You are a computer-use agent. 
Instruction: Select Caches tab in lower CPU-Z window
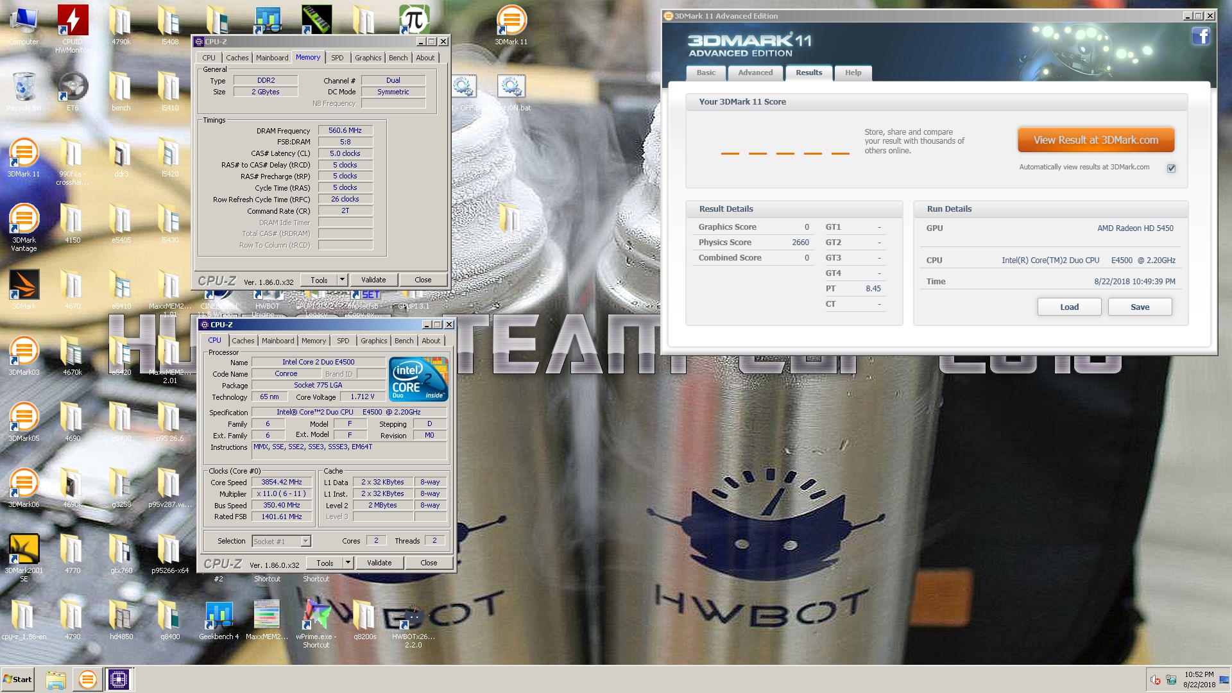pyautogui.click(x=243, y=341)
